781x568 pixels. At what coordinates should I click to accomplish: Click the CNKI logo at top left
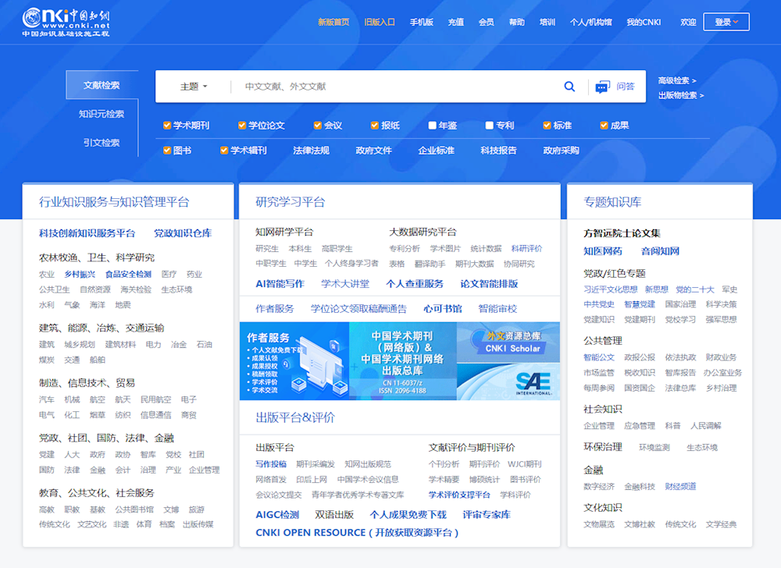pyautogui.click(x=66, y=23)
